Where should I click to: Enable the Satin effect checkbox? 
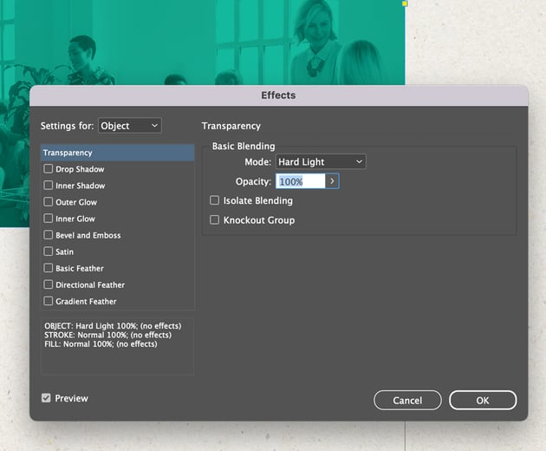(49, 252)
